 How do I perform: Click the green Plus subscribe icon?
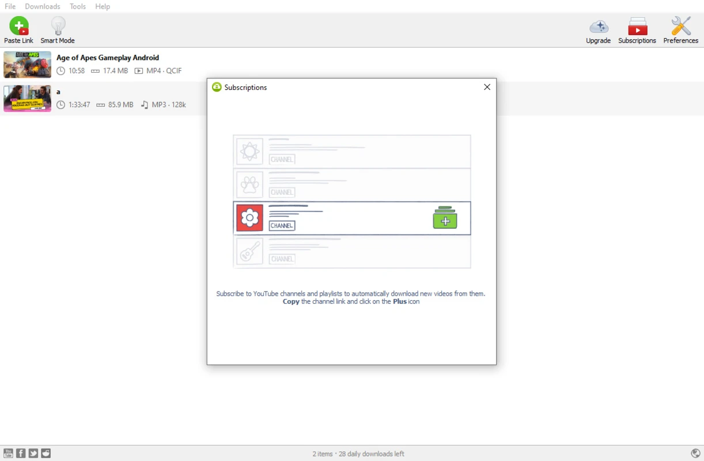445,218
